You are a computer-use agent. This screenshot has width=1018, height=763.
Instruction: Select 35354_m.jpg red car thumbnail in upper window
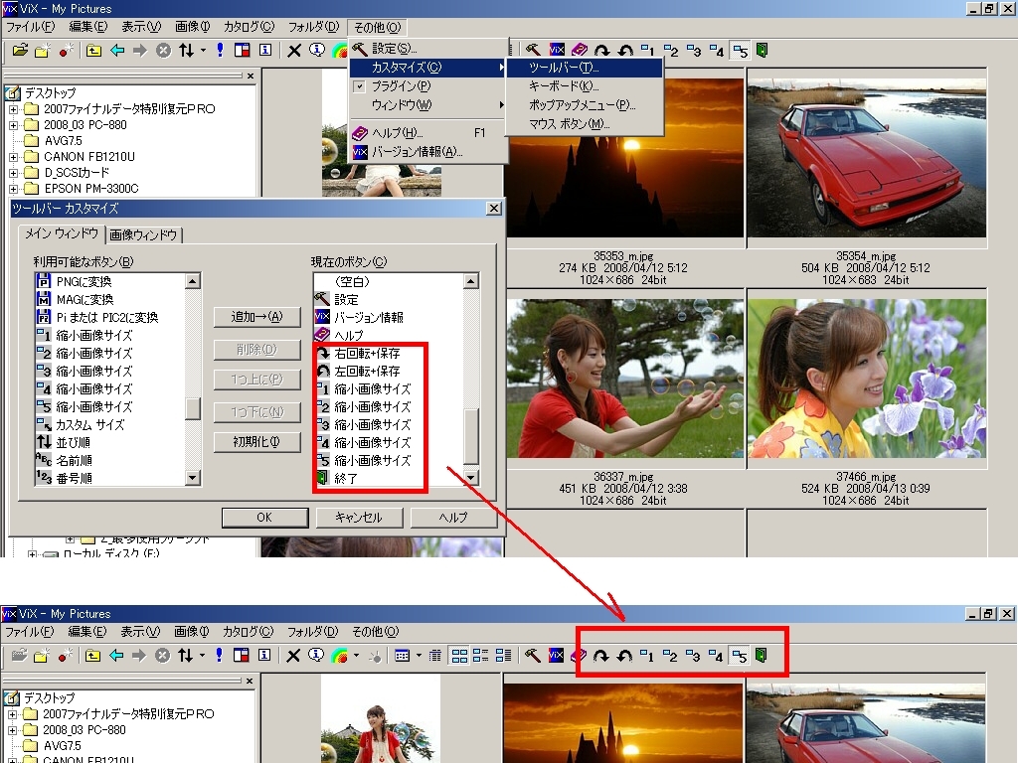point(866,157)
